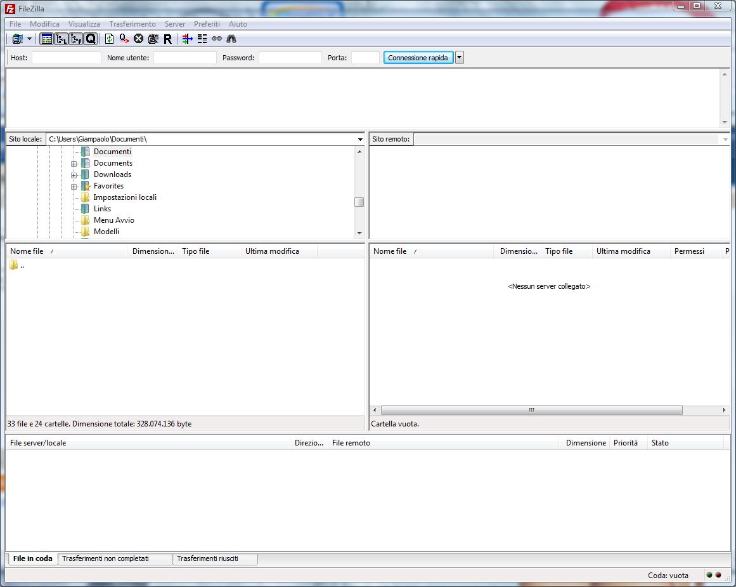
Task: Open the quick connect history dropdown
Action: coord(460,58)
